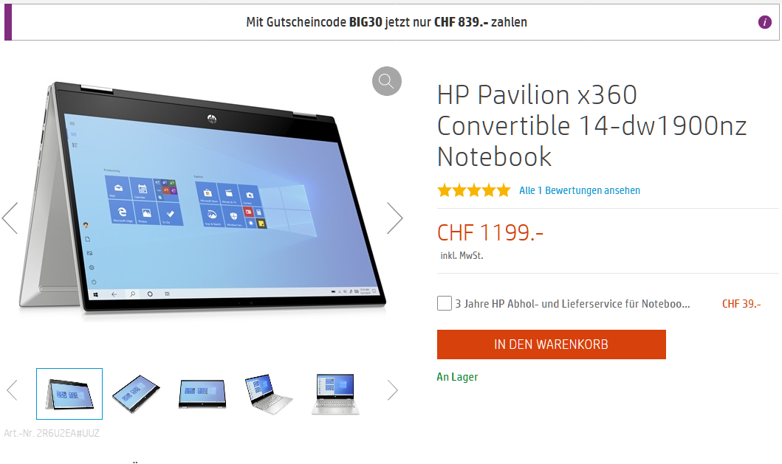The width and height of the screenshot is (782, 464).
Task: Advance thumbnail carousel to next set
Action: click(393, 390)
